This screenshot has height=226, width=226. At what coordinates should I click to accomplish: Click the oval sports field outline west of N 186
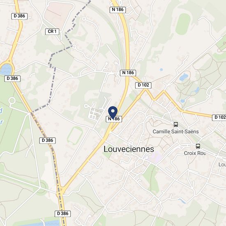coord(75,136)
